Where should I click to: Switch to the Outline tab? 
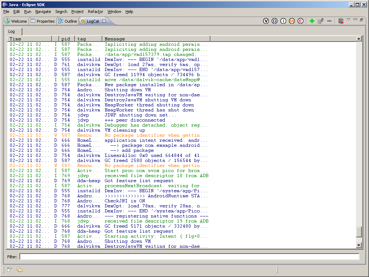(x=68, y=21)
